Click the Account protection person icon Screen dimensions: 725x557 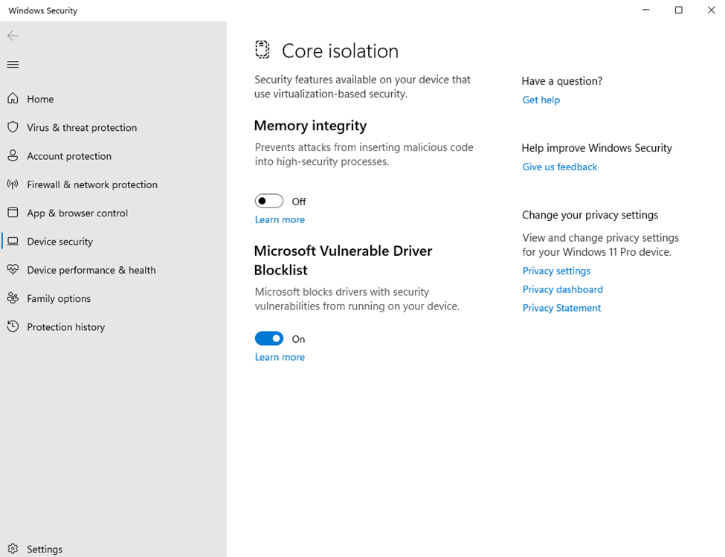coord(13,155)
